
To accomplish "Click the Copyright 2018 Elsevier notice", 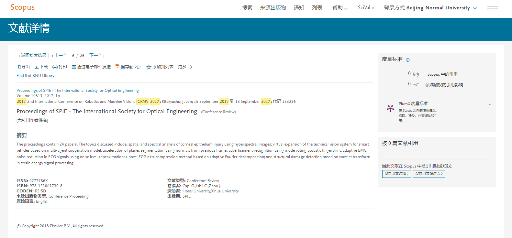I will click(61, 226).
